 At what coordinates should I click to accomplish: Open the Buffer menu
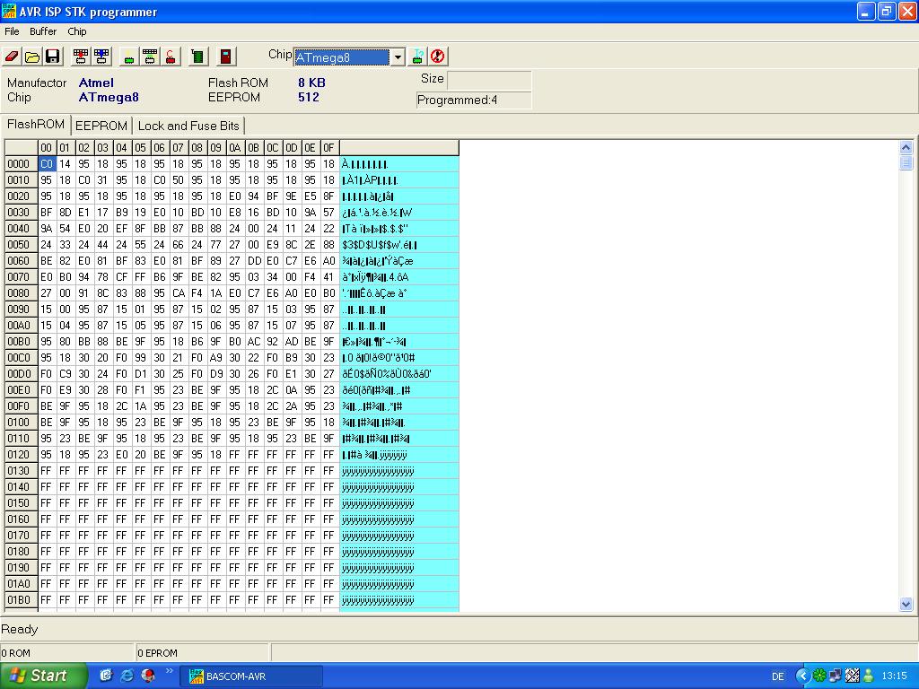(x=43, y=31)
